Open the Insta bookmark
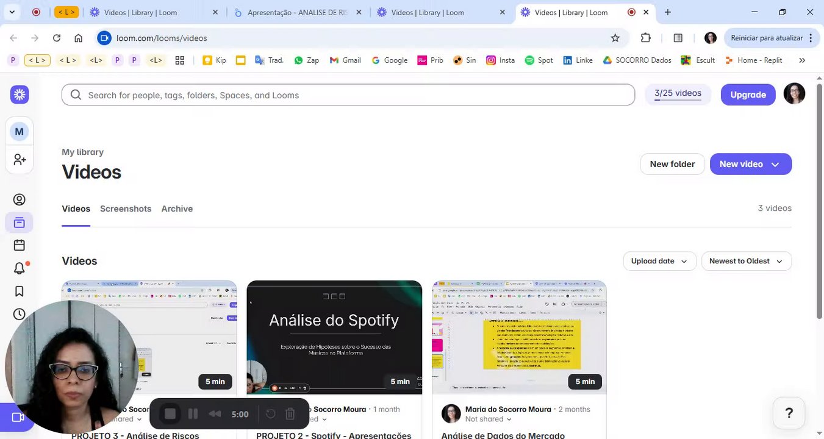This screenshot has width=824, height=439. click(500, 60)
